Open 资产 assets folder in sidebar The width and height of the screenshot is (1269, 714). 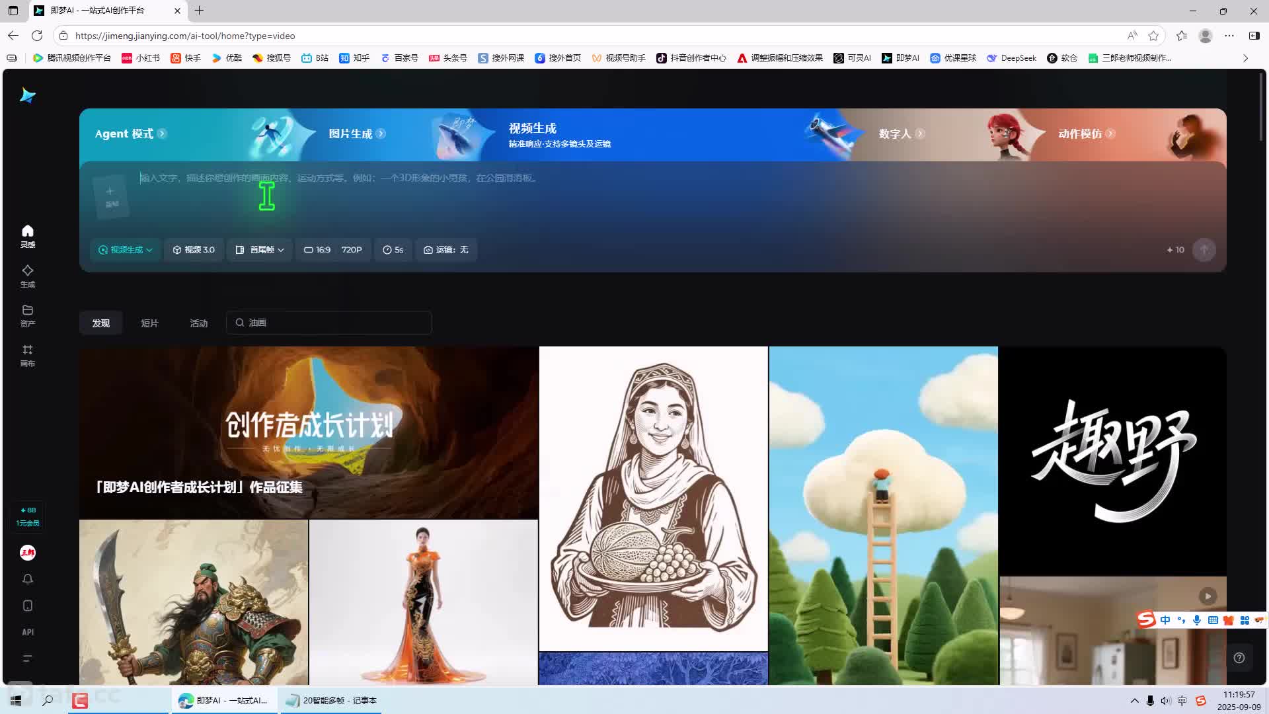[27, 315]
